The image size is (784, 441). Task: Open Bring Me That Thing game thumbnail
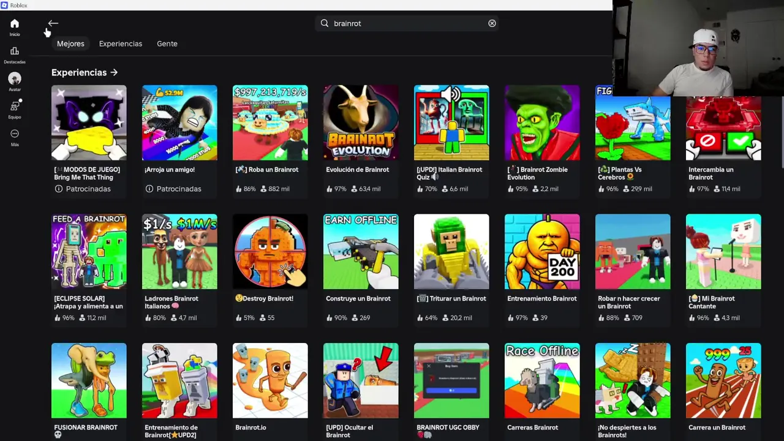[x=89, y=123]
